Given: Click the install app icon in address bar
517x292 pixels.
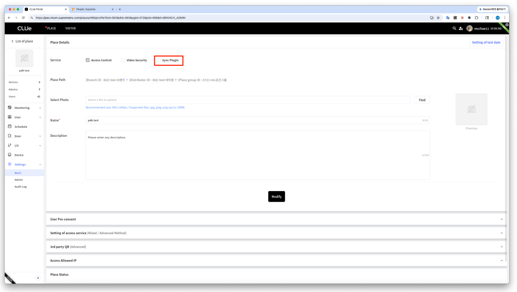Looking at the screenshot, I should point(432,18).
